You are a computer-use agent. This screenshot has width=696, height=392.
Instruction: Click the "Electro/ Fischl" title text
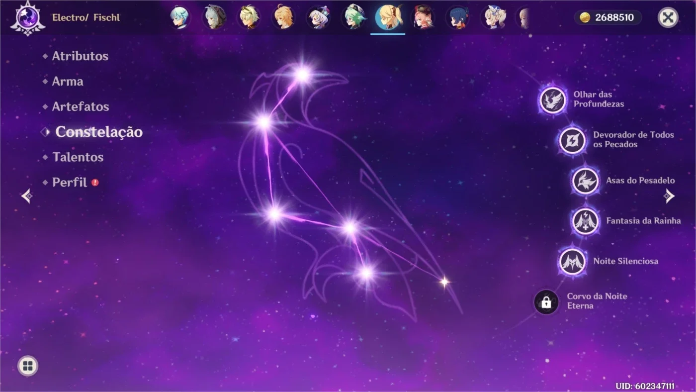coord(86,18)
